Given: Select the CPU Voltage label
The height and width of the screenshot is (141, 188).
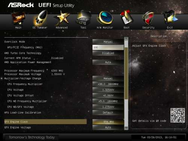Looking at the screenshot, I should point(15,90).
